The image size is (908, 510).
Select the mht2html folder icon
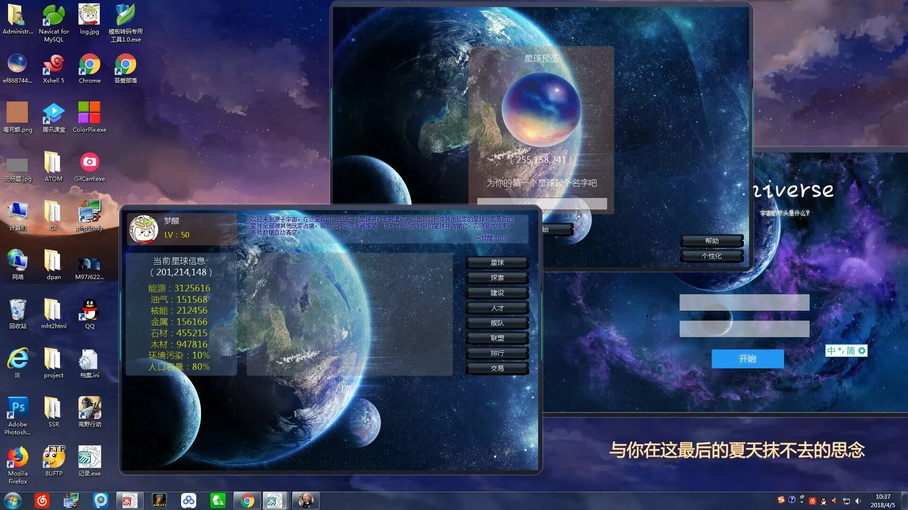(53, 314)
